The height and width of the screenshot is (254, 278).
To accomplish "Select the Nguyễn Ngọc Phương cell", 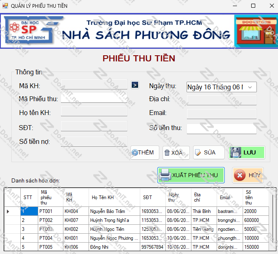I will click(114, 238).
